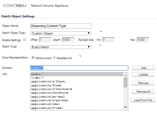The width and height of the screenshot is (157, 113).
Task: Click the Add button
Action: point(143,68)
